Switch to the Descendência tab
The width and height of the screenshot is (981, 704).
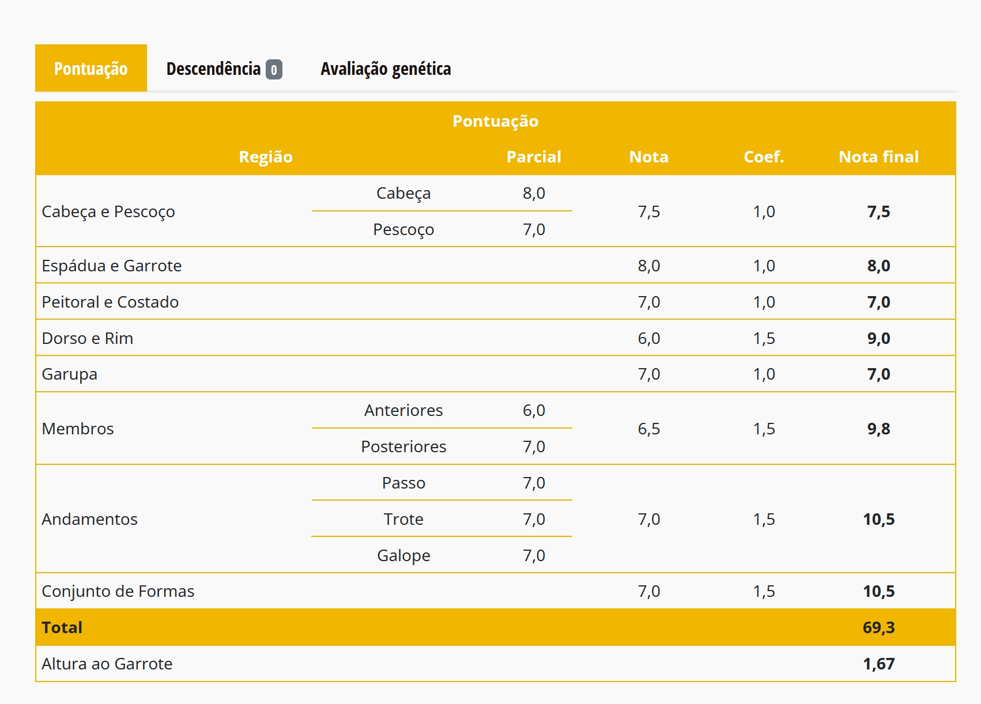(x=224, y=68)
